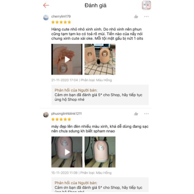This screenshot has width=194, height=194.
Task: Open phuonglinhblink1211's profile avatar
Action: click(x=46, y=115)
